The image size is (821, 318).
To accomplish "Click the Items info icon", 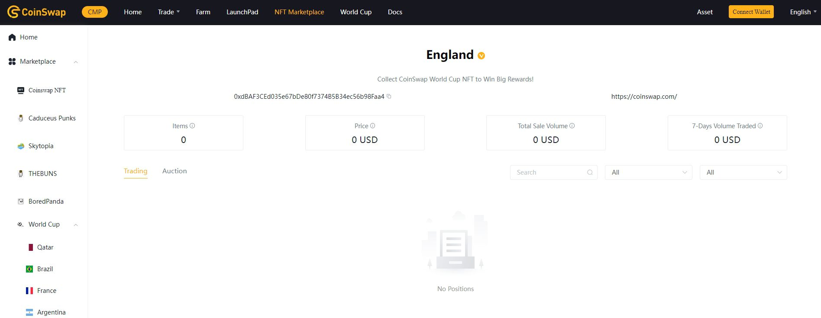I will pos(193,126).
